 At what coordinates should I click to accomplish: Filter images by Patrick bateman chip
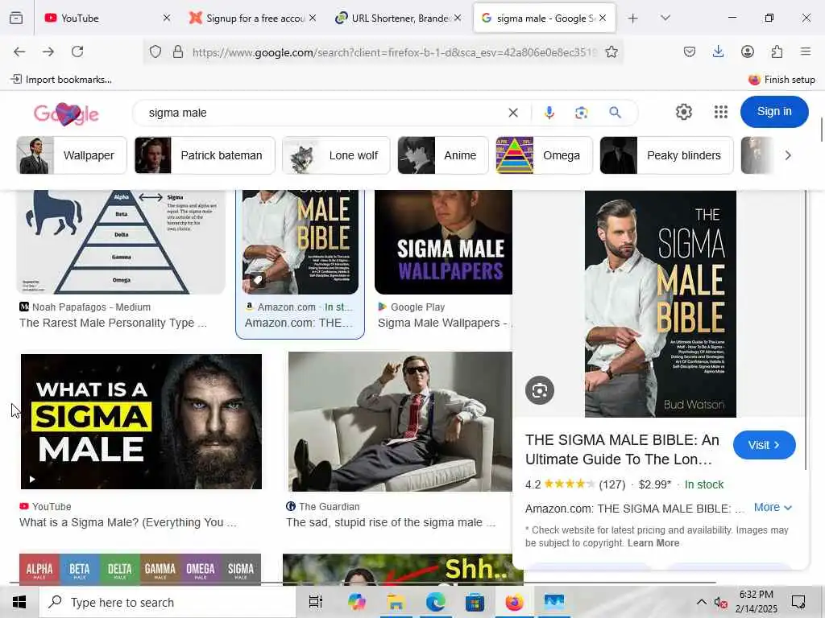(x=205, y=155)
